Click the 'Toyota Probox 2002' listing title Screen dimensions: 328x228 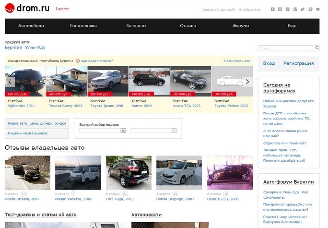pos(231,106)
